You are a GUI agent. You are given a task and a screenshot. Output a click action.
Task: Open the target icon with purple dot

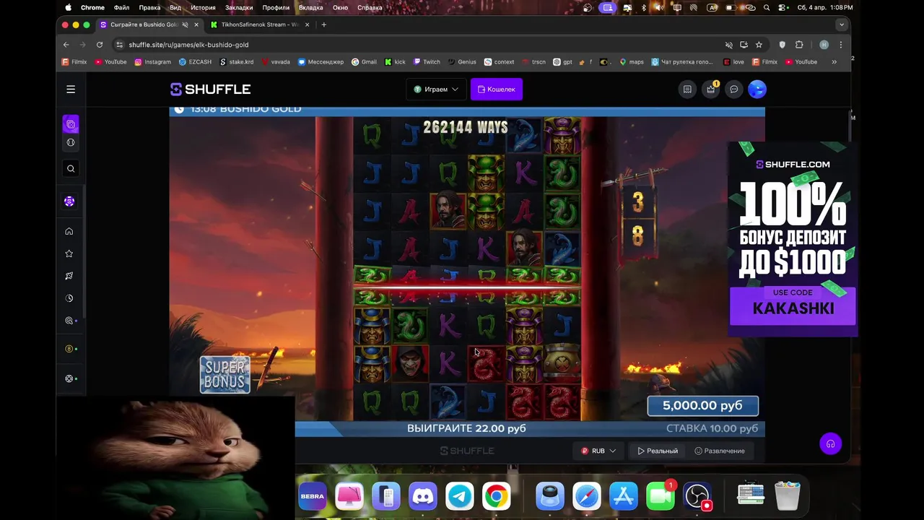pos(69,321)
